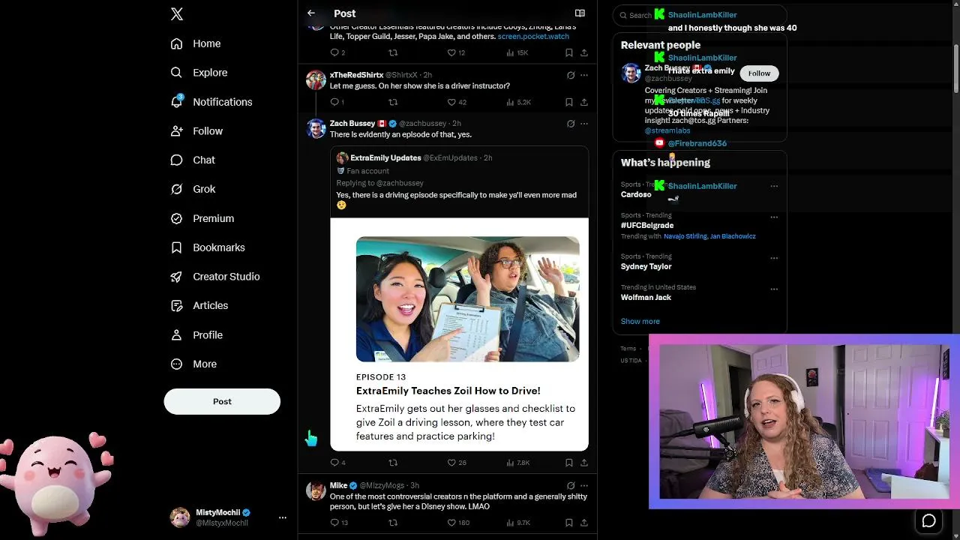Open the #UFCBelgrade trend

pyautogui.click(x=647, y=225)
